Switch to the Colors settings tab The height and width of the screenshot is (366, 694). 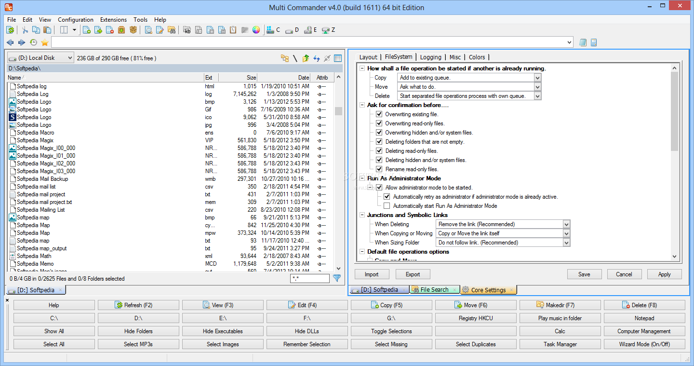(477, 57)
